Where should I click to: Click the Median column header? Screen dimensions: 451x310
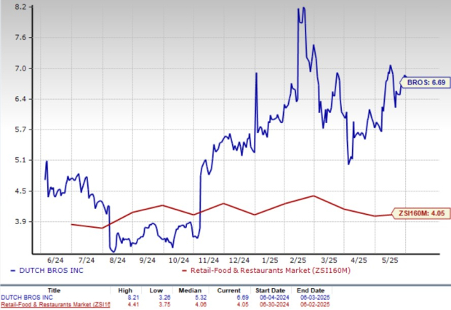click(x=190, y=290)
